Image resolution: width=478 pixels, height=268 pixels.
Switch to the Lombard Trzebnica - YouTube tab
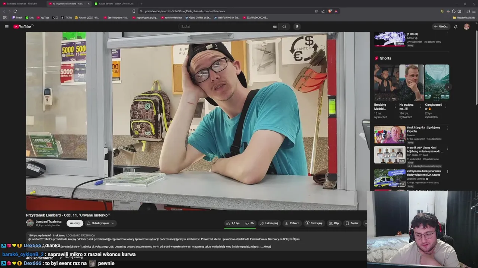click(x=22, y=4)
